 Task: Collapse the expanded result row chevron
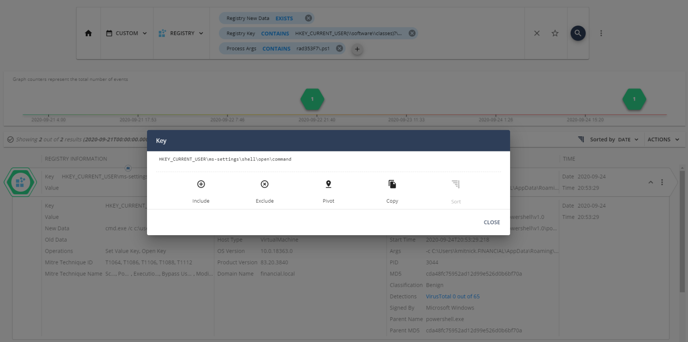pyautogui.click(x=651, y=182)
